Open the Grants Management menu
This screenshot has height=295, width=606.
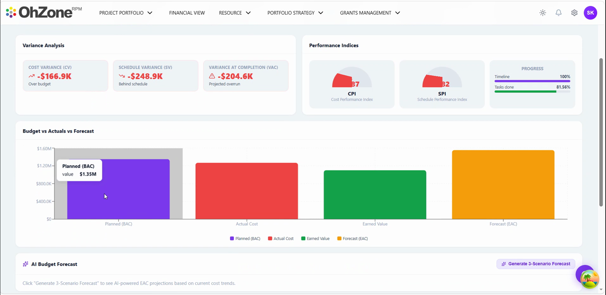(370, 13)
